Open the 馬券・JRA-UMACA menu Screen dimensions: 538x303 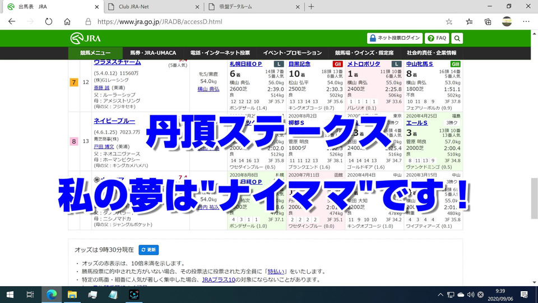pos(153,53)
